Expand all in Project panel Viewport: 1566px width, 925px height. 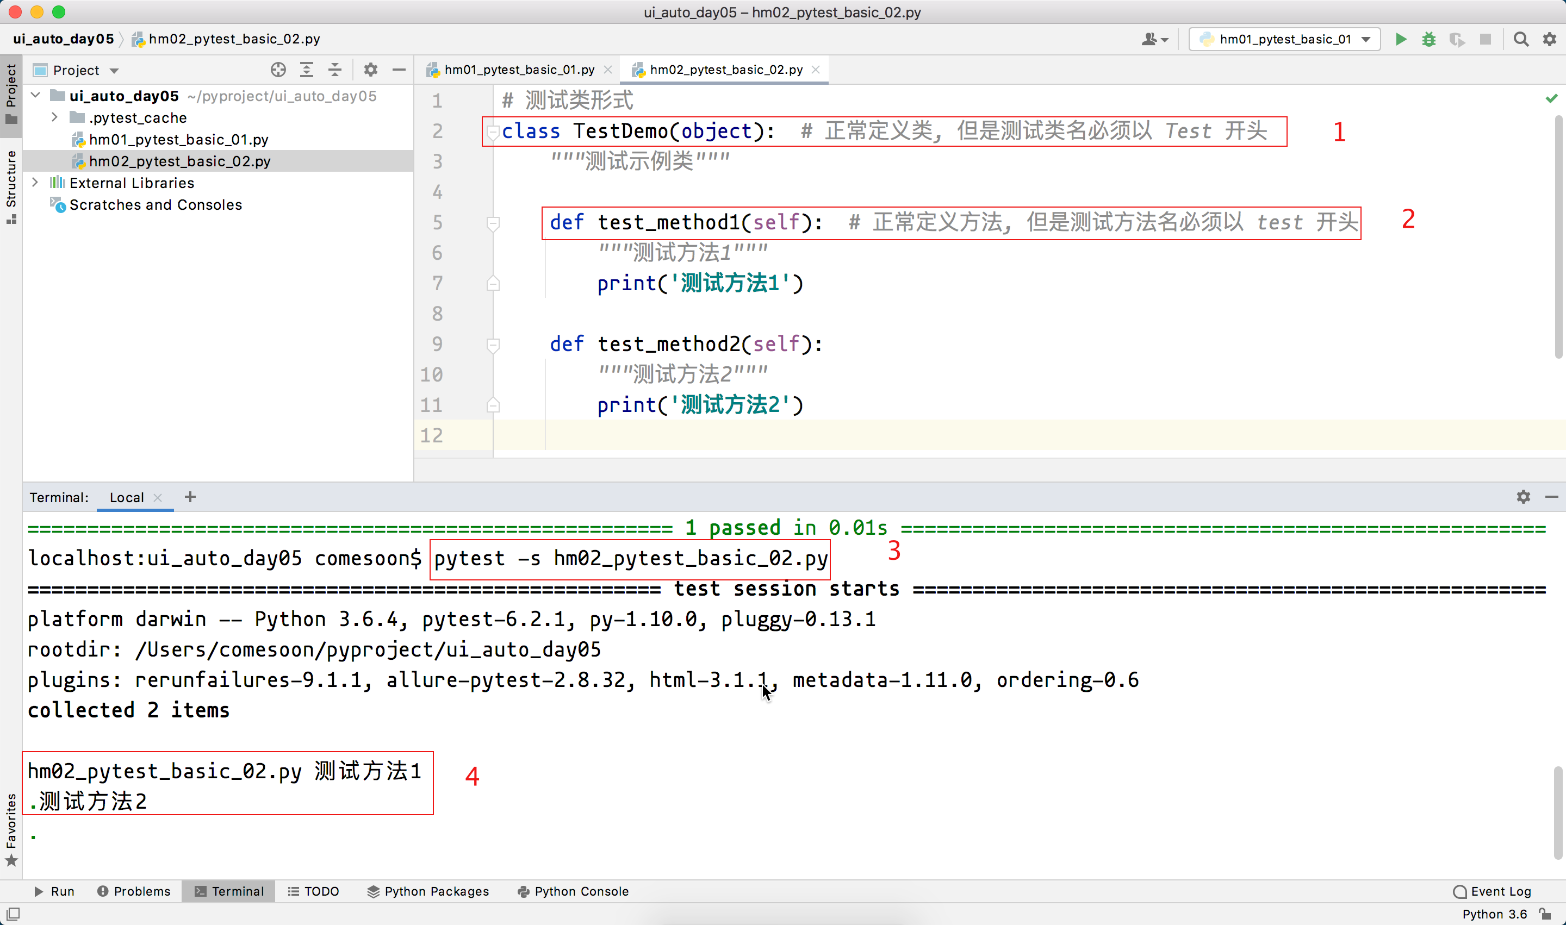coord(306,70)
